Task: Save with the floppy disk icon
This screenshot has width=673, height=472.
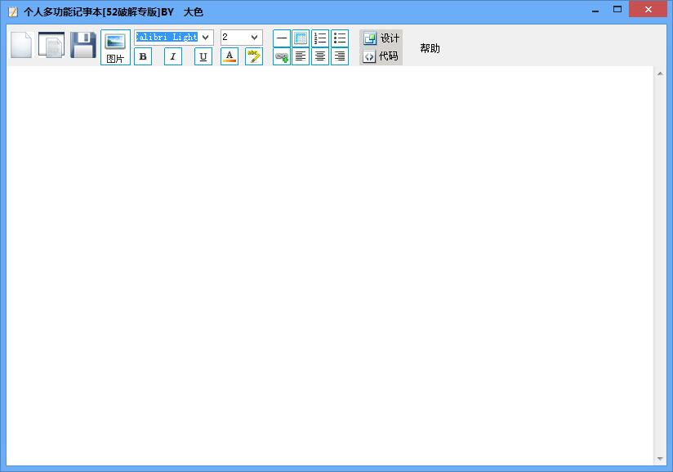Action: 82,45
